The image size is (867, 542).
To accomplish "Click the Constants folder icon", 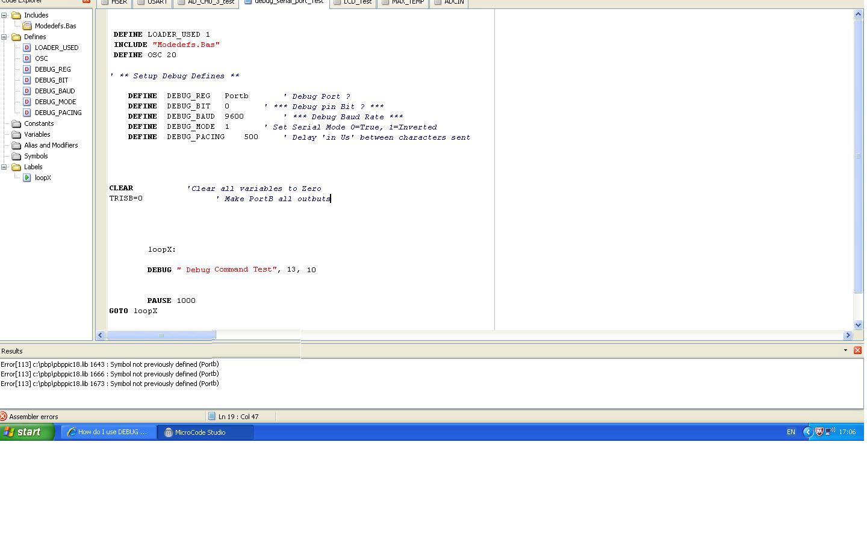I will (x=16, y=123).
